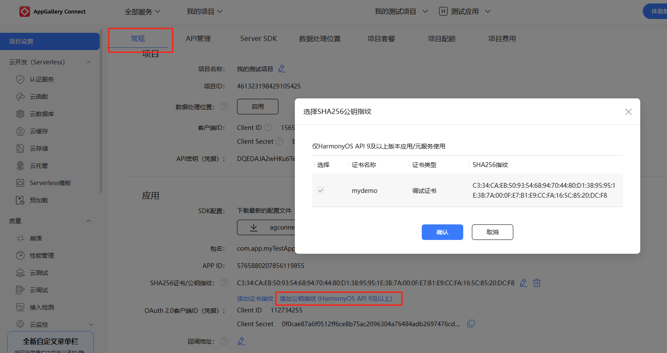Open 云调试 in the sidebar

pos(39,290)
